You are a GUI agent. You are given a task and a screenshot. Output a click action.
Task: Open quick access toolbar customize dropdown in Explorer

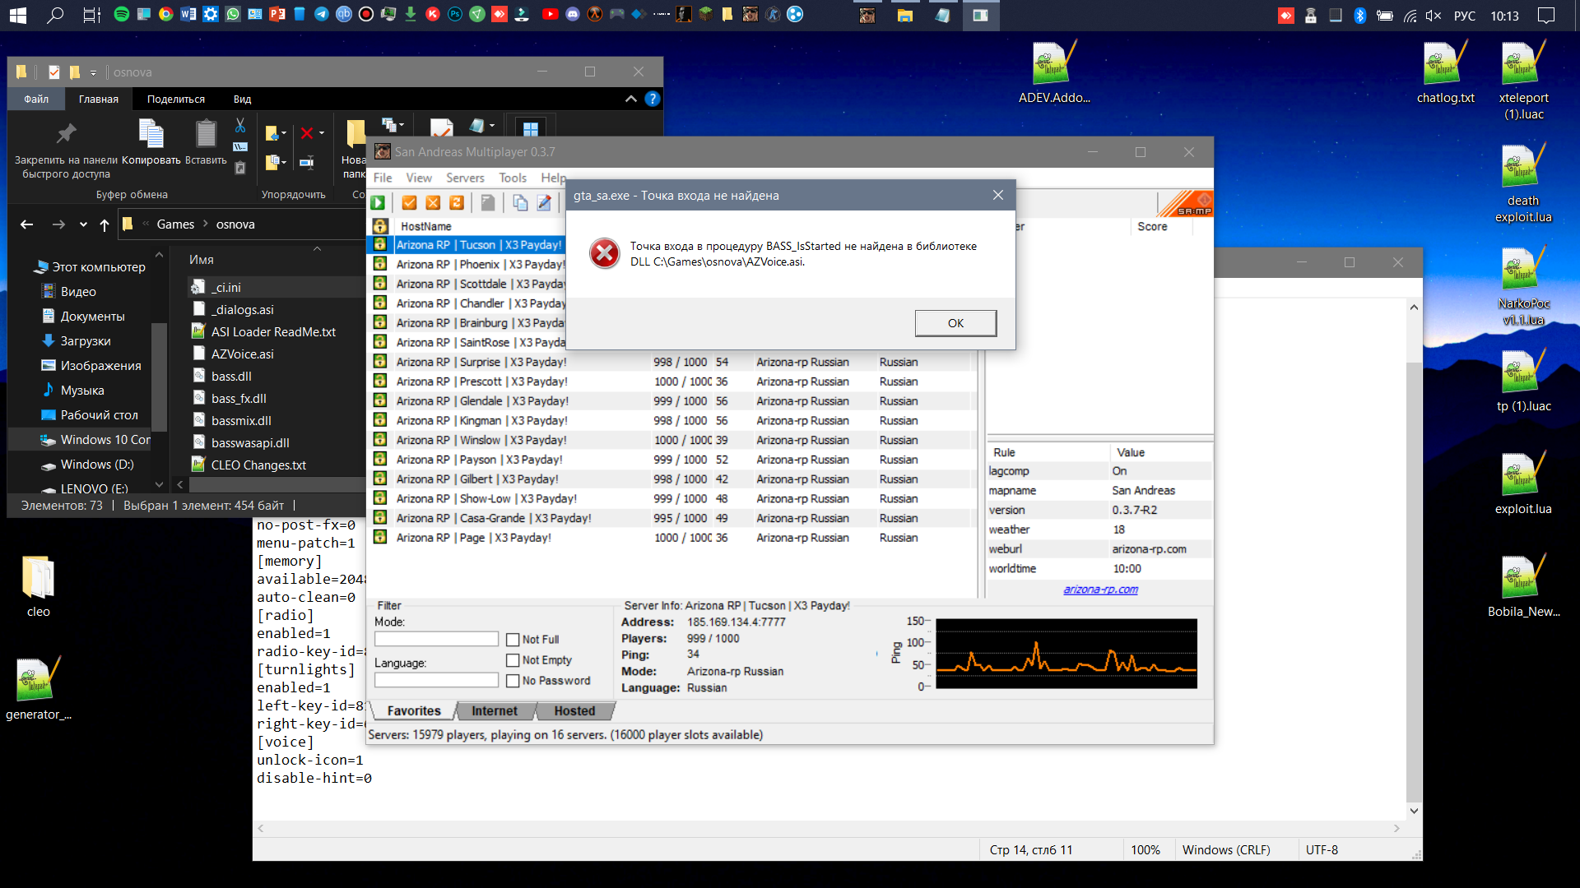pyautogui.click(x=93, y=73)
